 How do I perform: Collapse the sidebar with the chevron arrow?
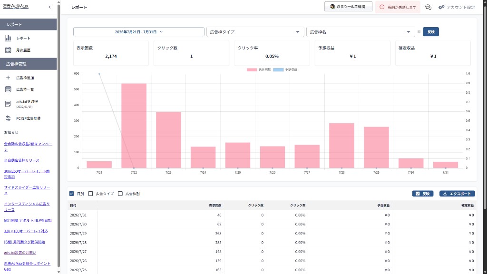pos(49,7)
